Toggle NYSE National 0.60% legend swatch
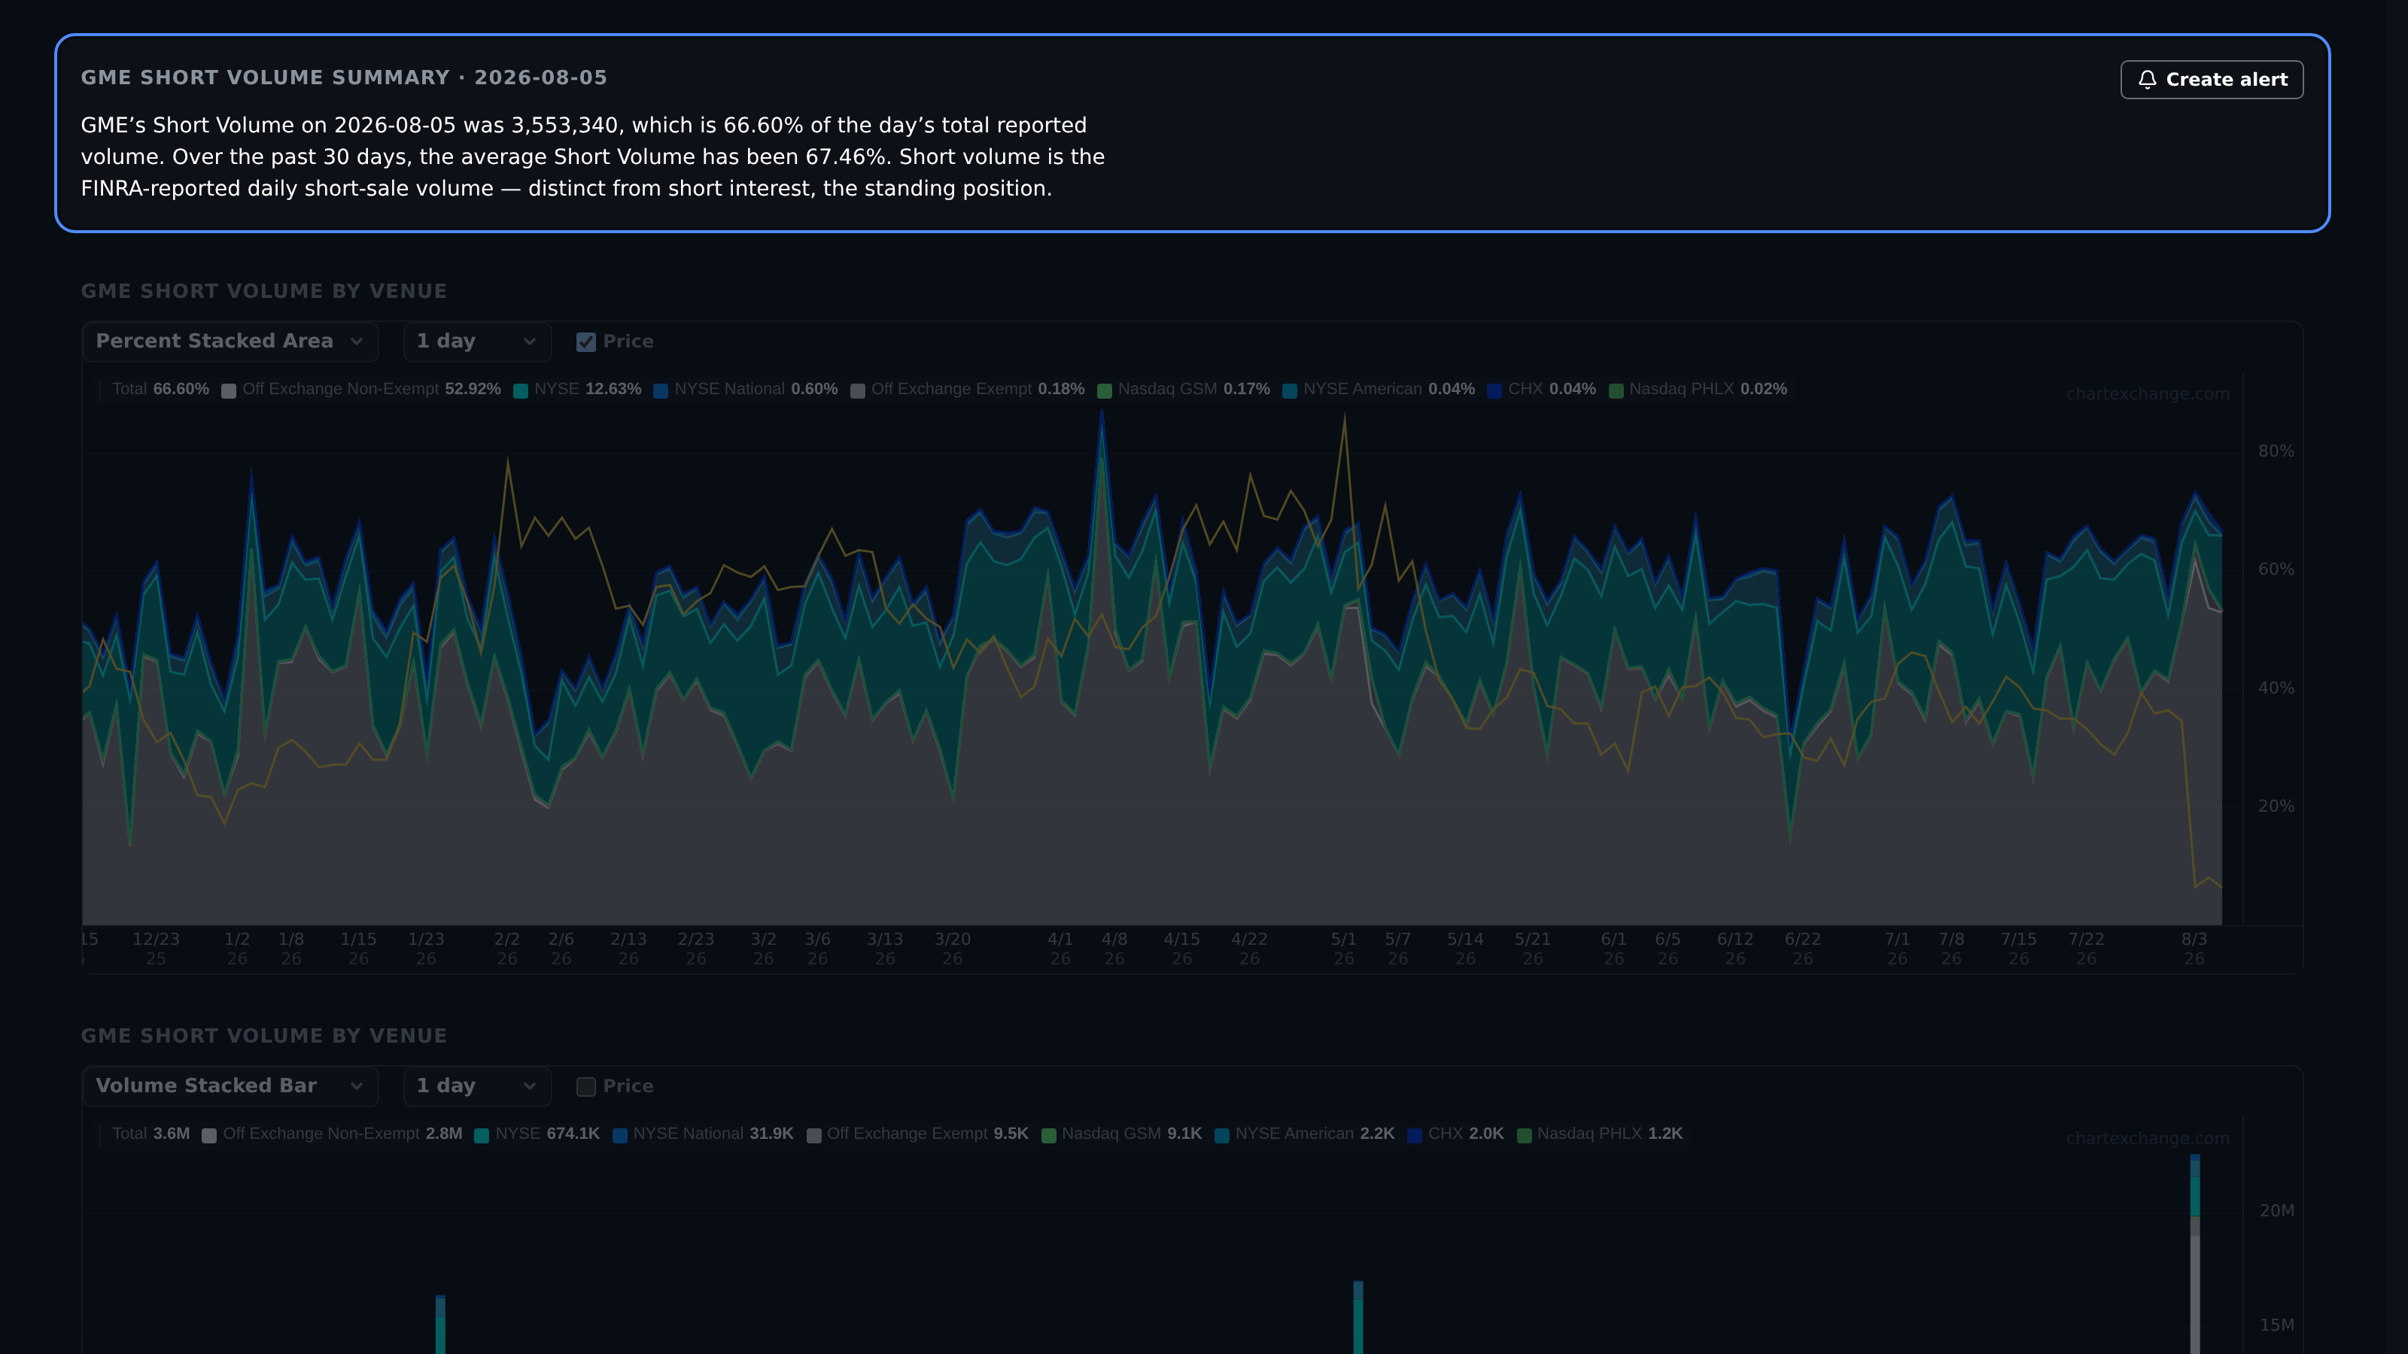Image resolution: width=2408 pixels, height=1354 pixels. point(661,390)
